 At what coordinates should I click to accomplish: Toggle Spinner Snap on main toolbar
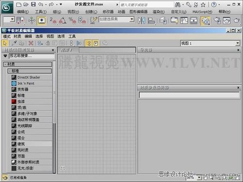pyautogui.click(x=82, y=20)
